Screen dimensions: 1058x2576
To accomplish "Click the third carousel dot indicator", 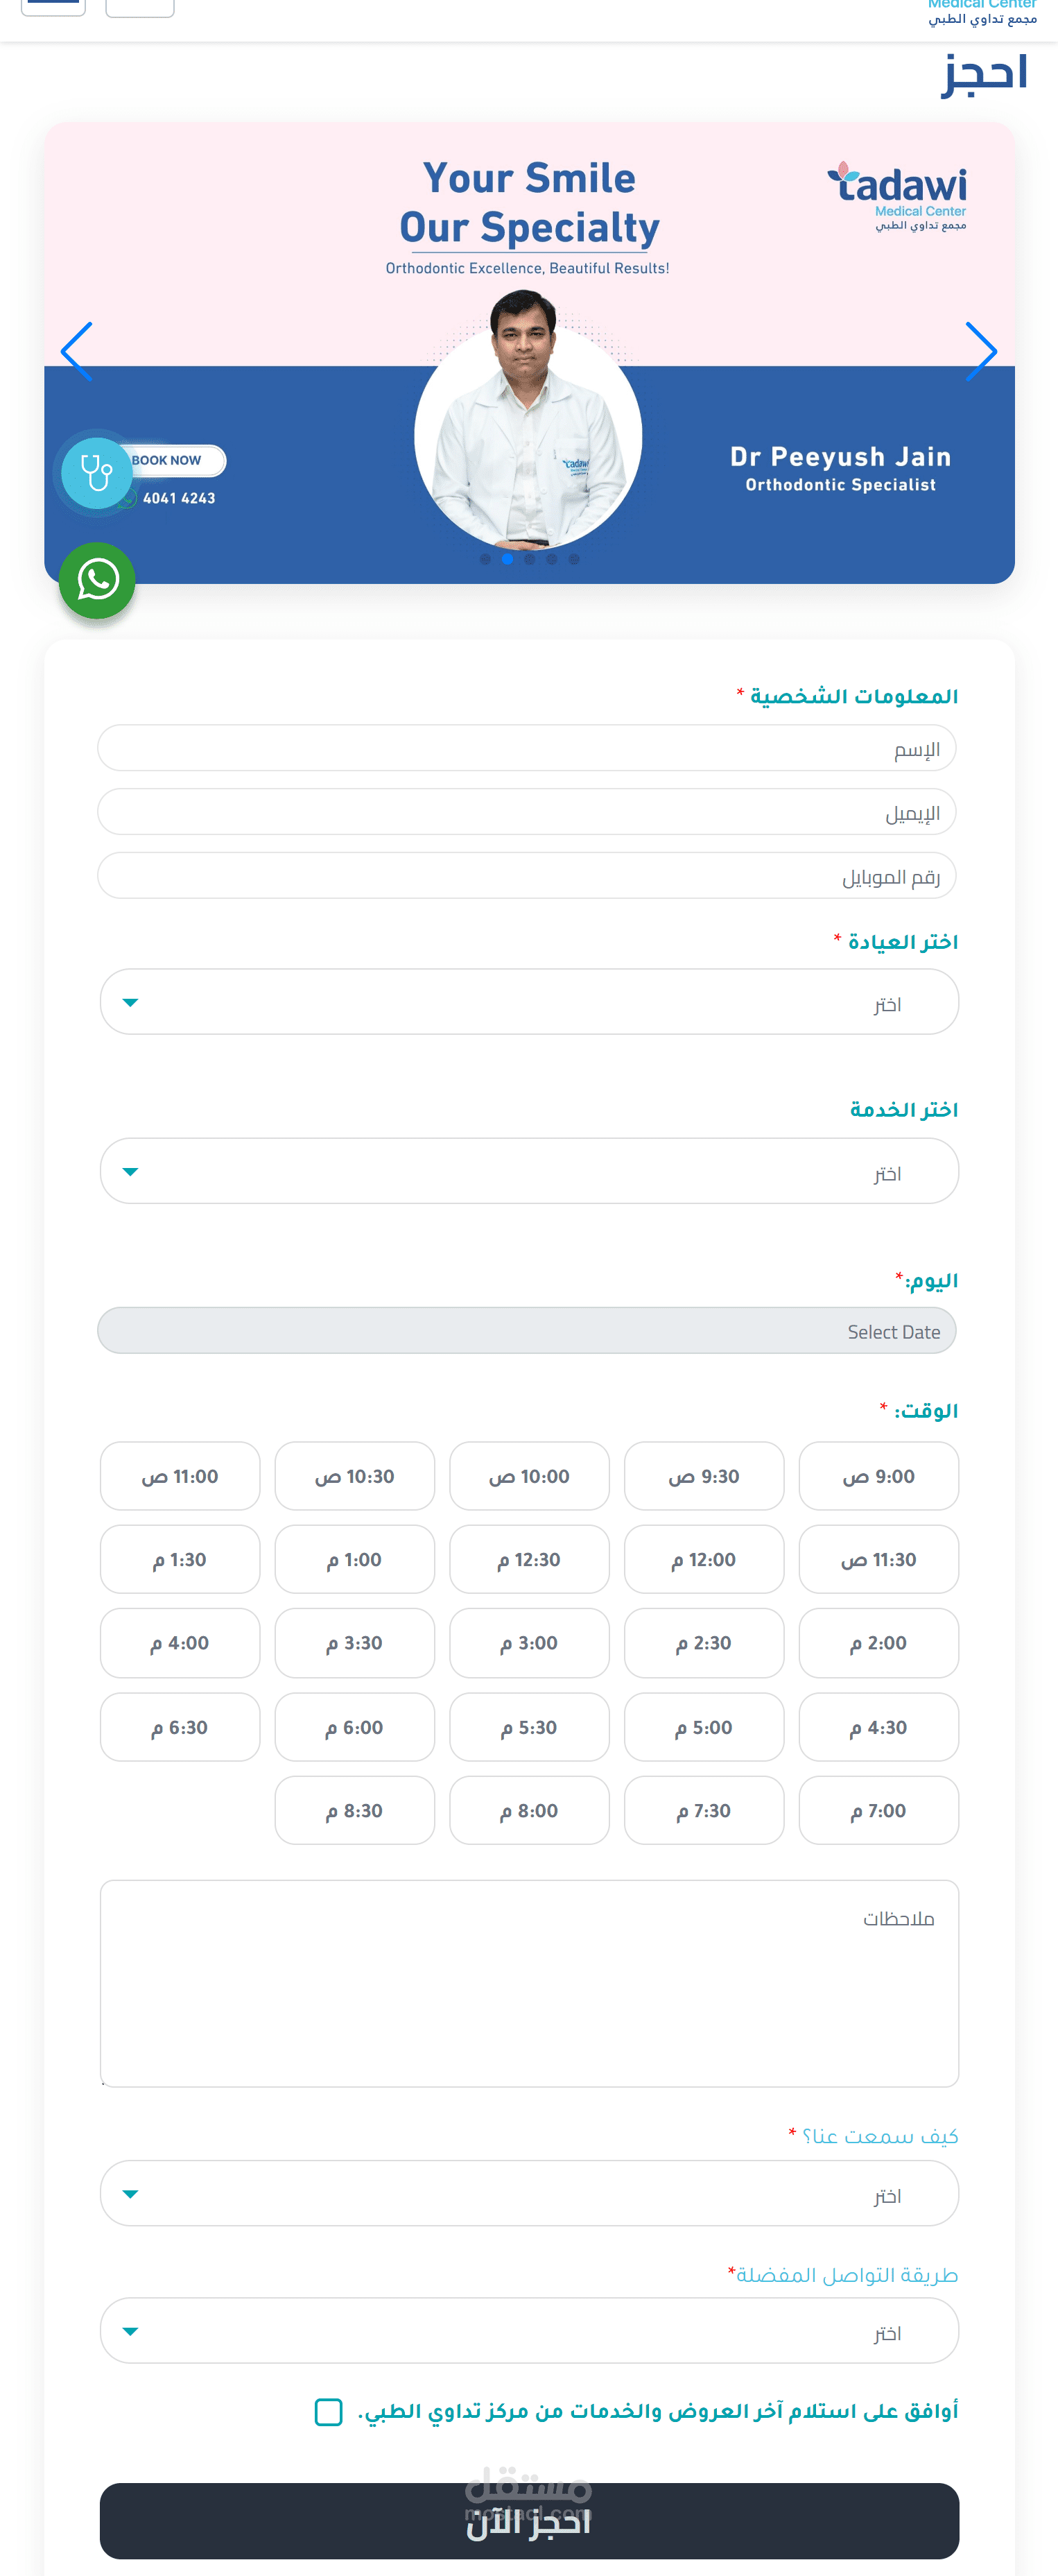I will (530, 560).
